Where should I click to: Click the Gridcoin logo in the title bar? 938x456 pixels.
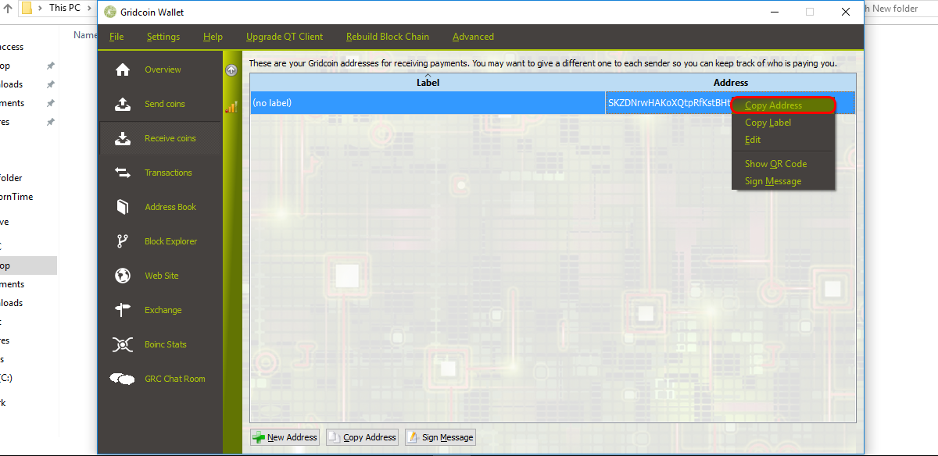(x=109, y=12)
